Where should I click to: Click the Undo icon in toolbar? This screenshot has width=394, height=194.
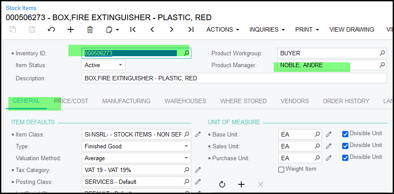(51, 29)
